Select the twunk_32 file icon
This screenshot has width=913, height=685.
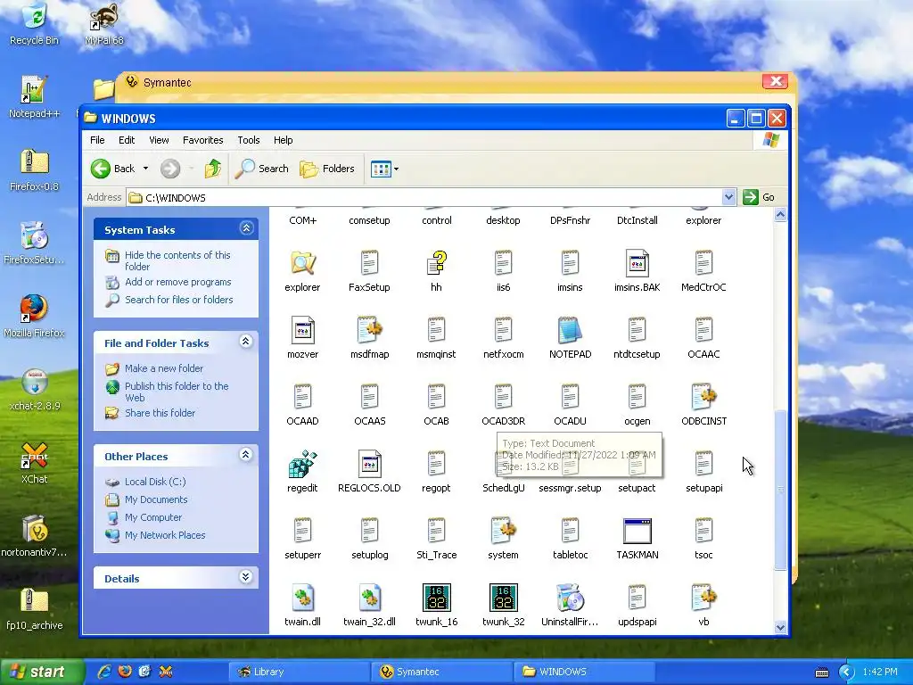(x=503, y=598)
